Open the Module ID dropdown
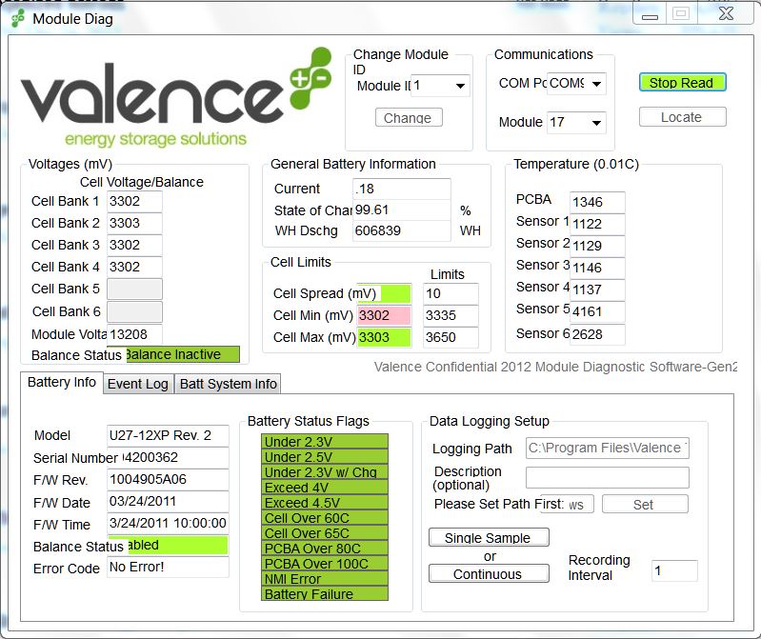 460,86
